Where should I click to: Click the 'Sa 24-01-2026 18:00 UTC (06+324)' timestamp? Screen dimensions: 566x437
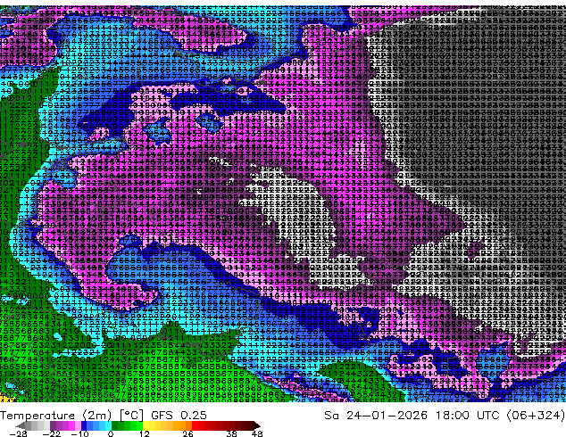pyautogui.click(x=445, y=415)
